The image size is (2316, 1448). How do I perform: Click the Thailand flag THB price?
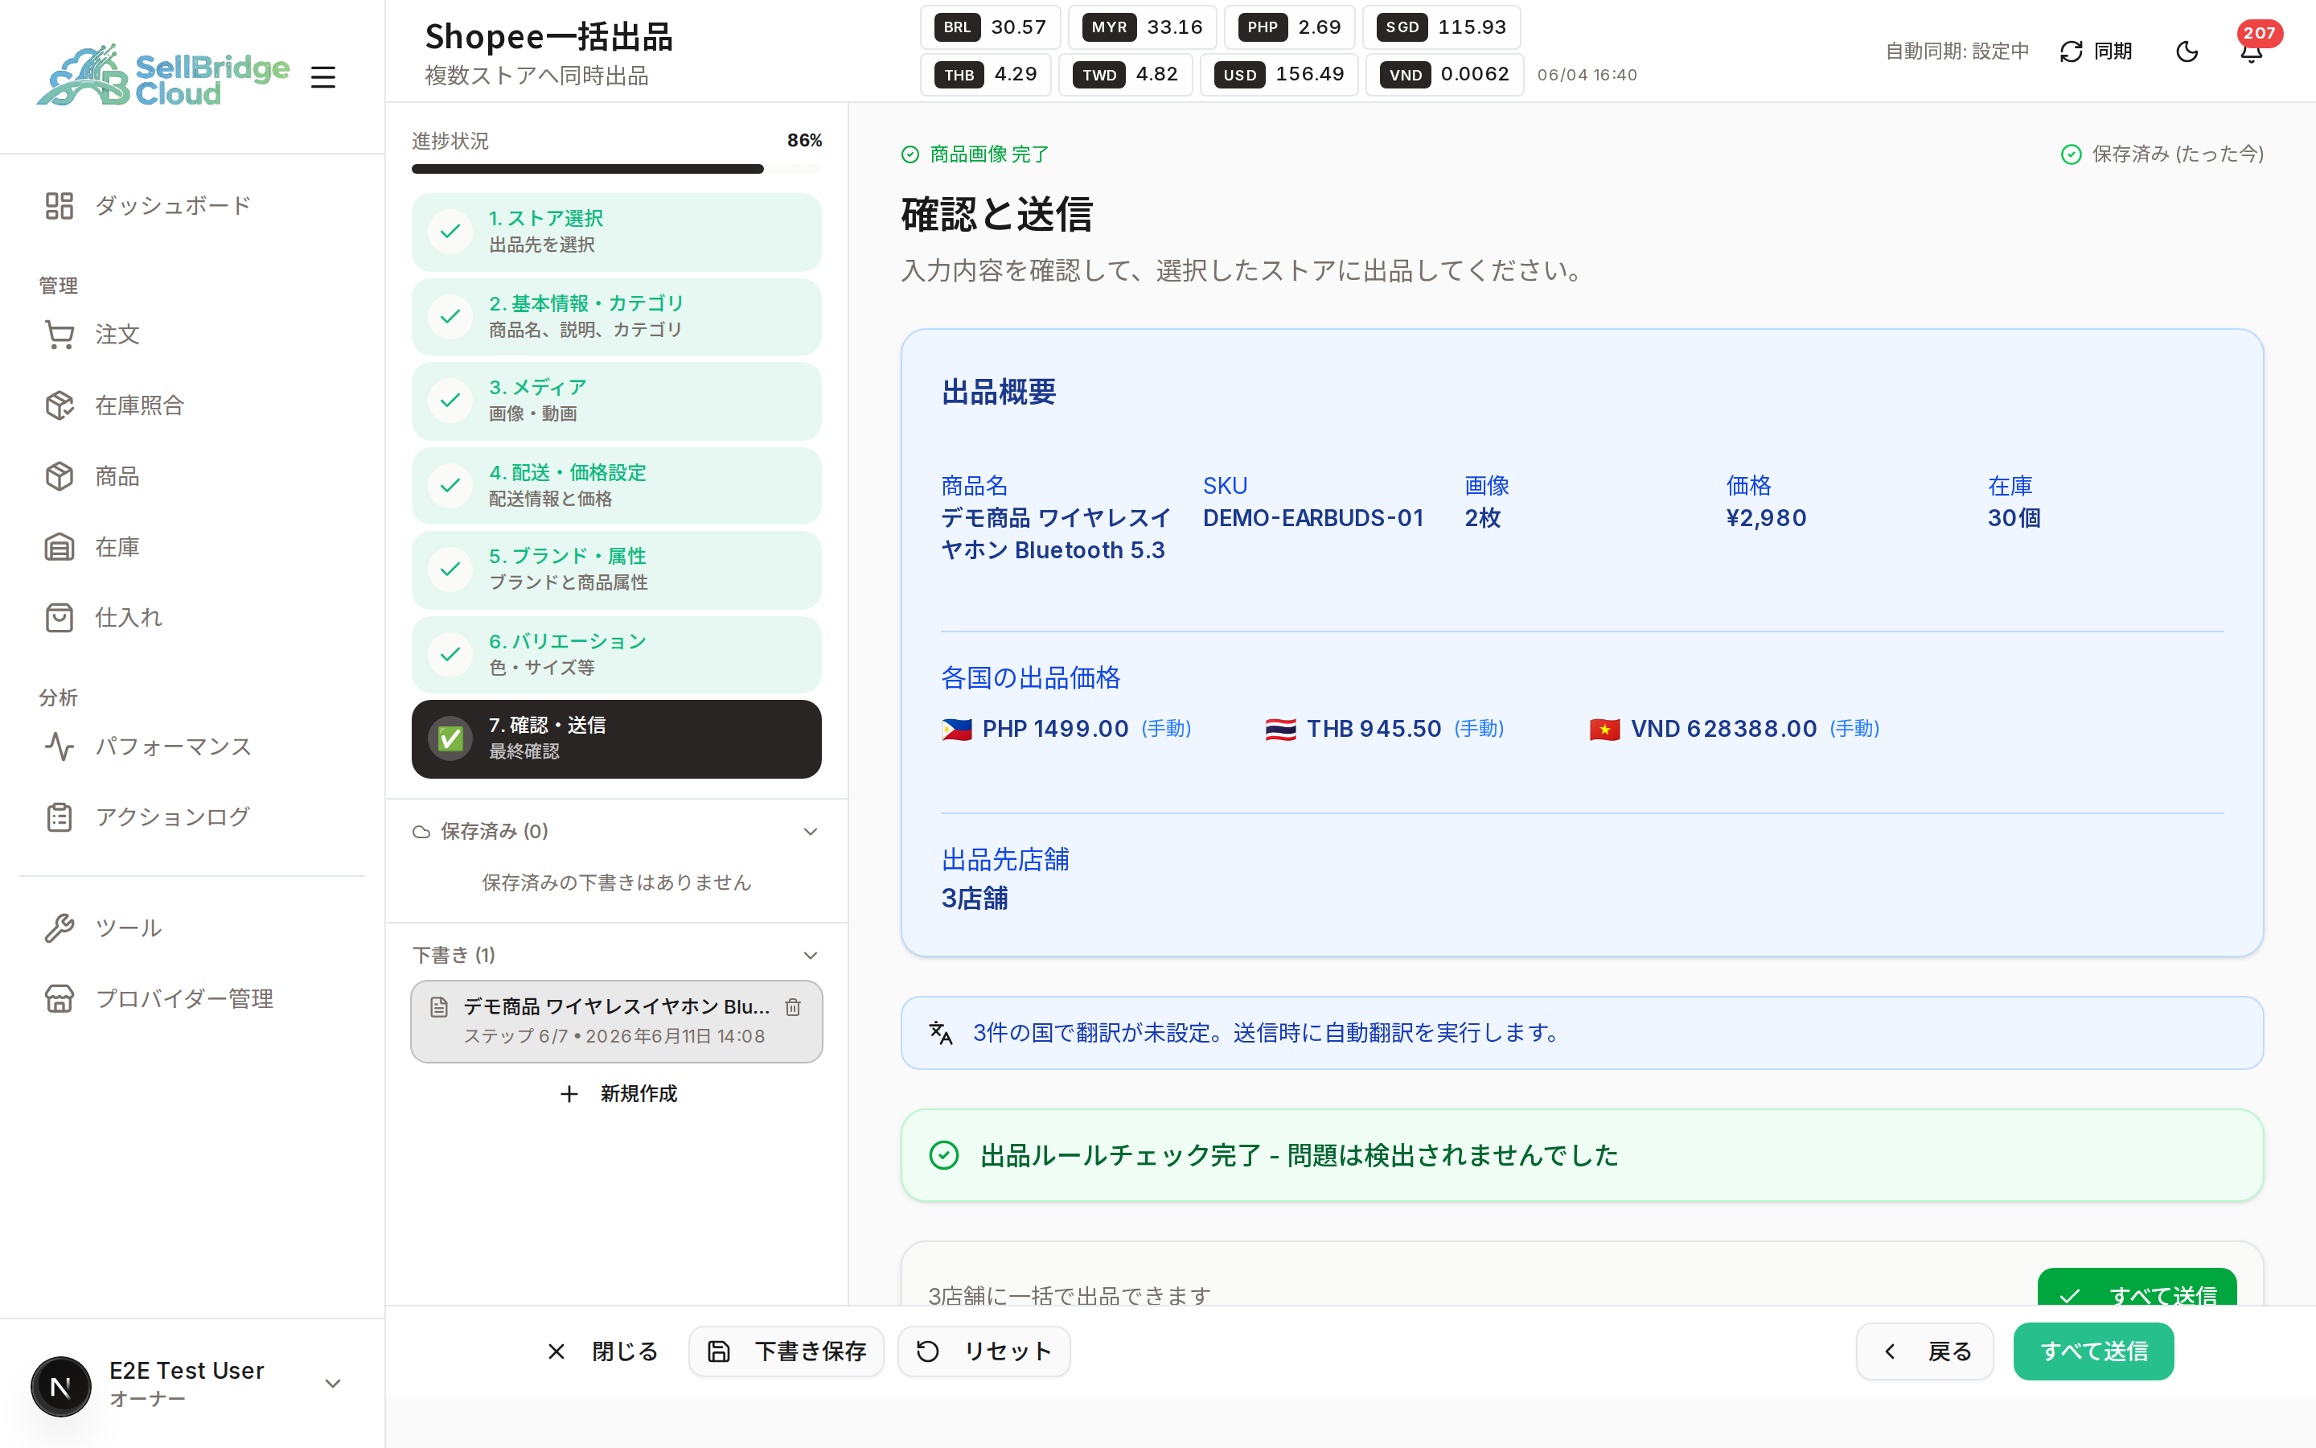[1384, 729]
